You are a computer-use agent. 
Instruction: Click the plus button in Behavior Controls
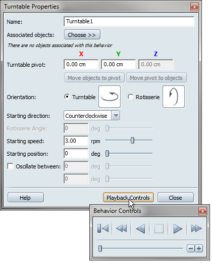(x=199, y=248)
